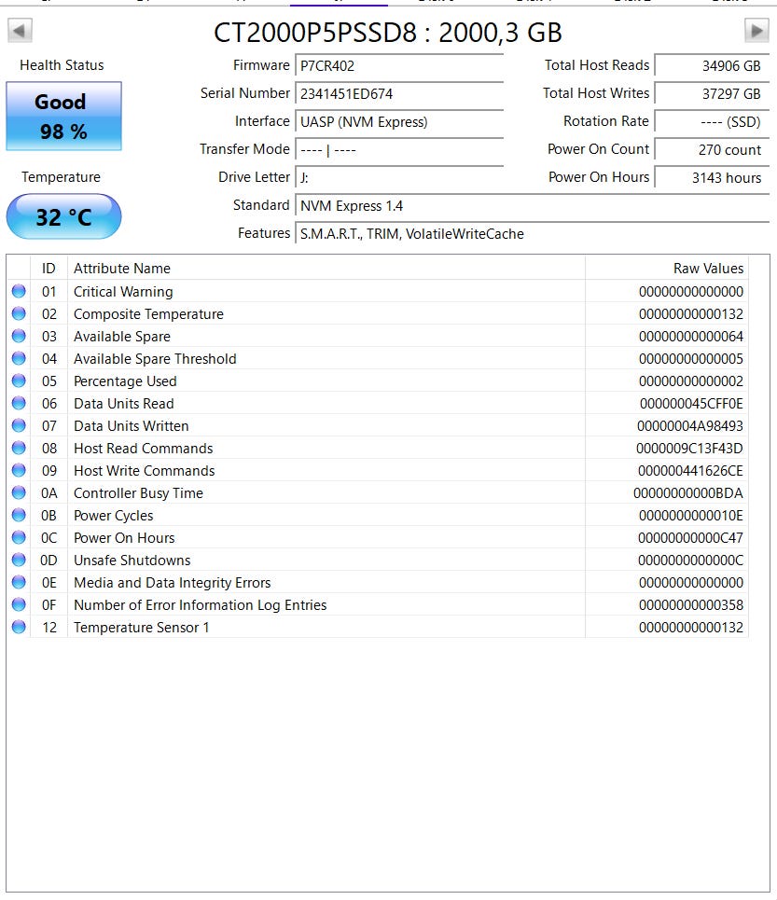Click Total Host Writes value 37297 GB

point(712,93)
